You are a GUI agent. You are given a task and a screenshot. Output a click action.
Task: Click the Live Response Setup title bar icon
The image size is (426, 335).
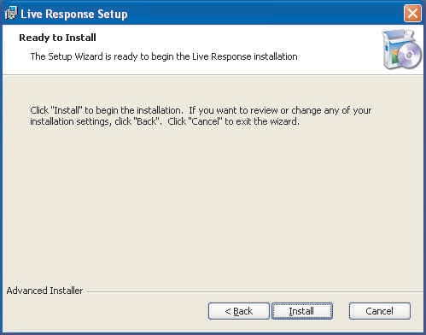tap(11, 14)
